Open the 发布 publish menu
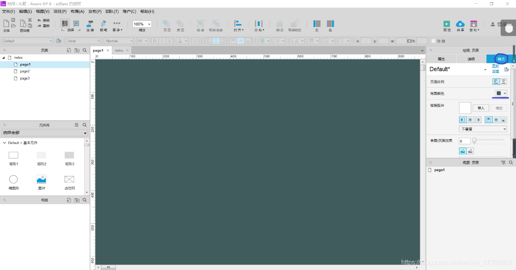This screenshot has width=516, height=270. pos(474,25)
